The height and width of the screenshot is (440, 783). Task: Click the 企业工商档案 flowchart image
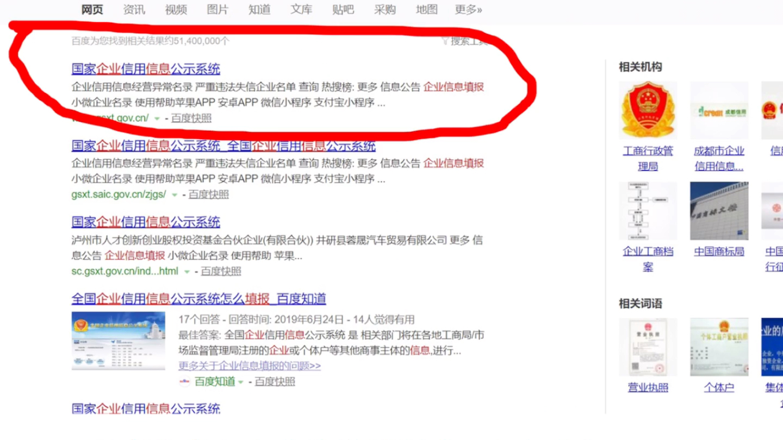(x=648, y=211)
